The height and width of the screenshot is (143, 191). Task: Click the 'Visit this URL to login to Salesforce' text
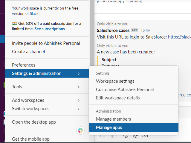132,37
